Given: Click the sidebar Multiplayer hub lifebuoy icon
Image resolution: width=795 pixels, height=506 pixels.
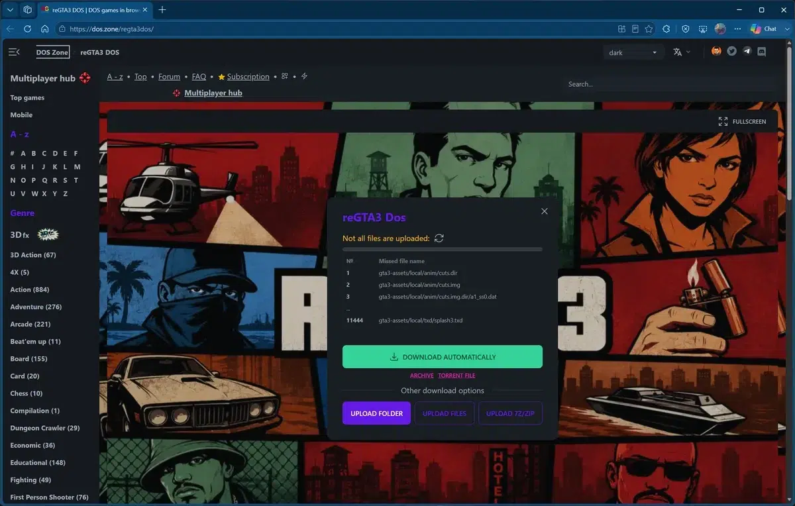Looking at the screenshot, I should [x=85, y=78].
